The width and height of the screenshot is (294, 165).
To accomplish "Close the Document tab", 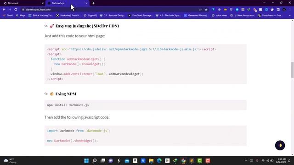I will click(x=43, y=3).
